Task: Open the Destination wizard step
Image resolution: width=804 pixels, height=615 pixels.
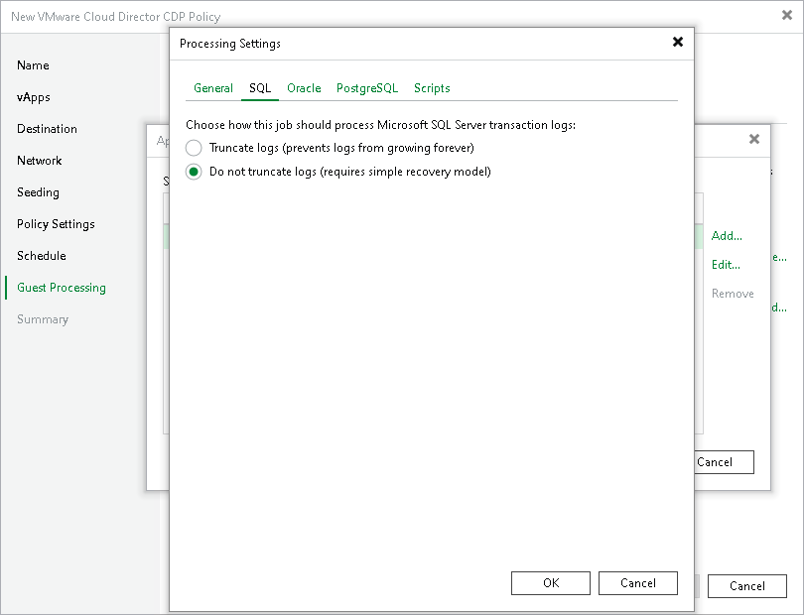Action: (x=46, y=129)
